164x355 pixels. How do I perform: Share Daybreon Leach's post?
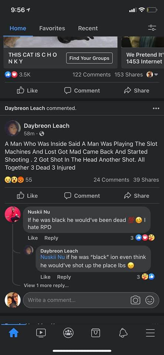tap(137, 196)
